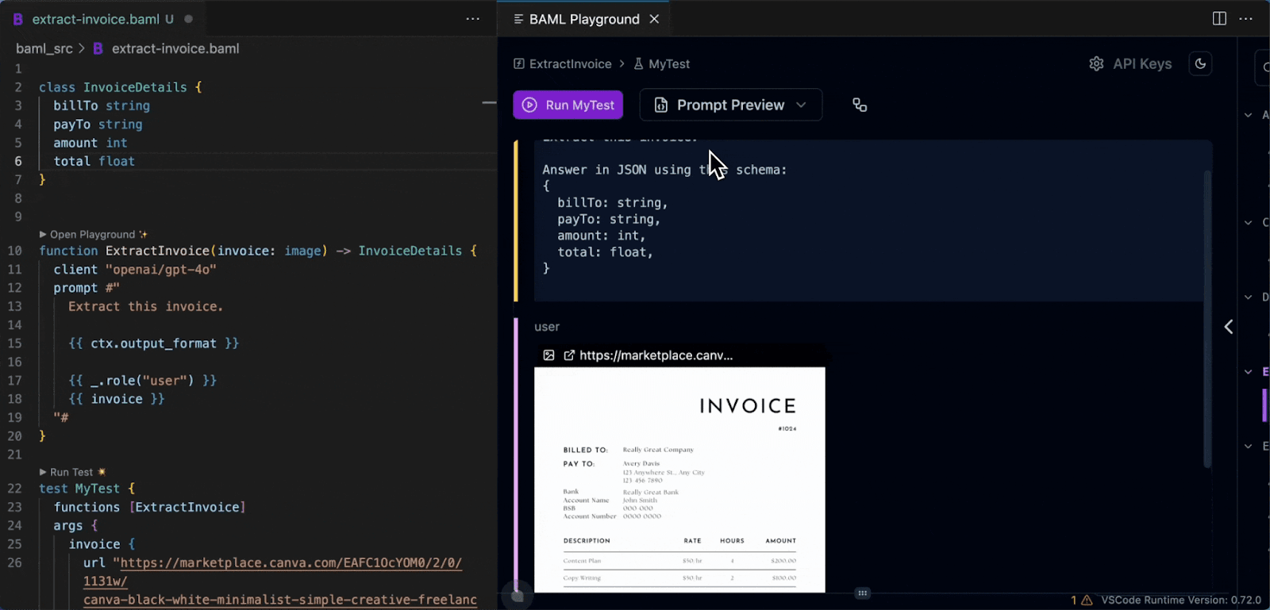This screenshot has width=1270, height=610.
Task: Switch to the extract-invoice.baml editor tab
Action: click(x=103, y=19)
